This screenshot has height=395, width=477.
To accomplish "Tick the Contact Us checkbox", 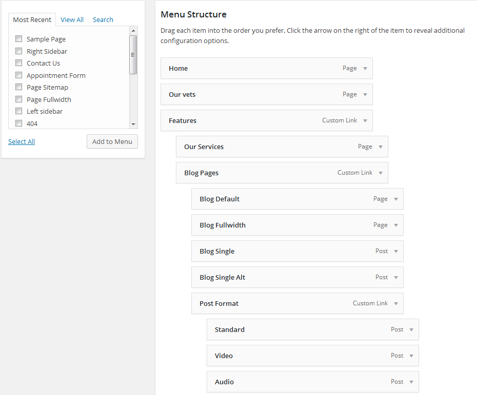I will (19, 63).
